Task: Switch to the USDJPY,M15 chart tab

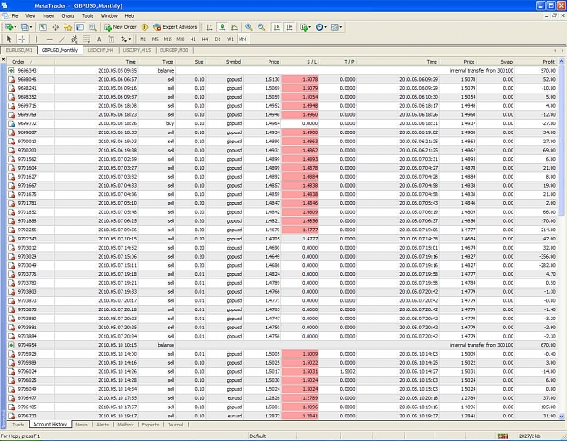Action: point(137,50)
